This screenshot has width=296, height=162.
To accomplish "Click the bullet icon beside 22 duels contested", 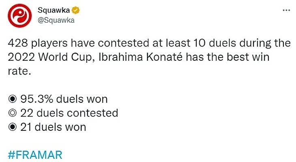I will point(12,113).
